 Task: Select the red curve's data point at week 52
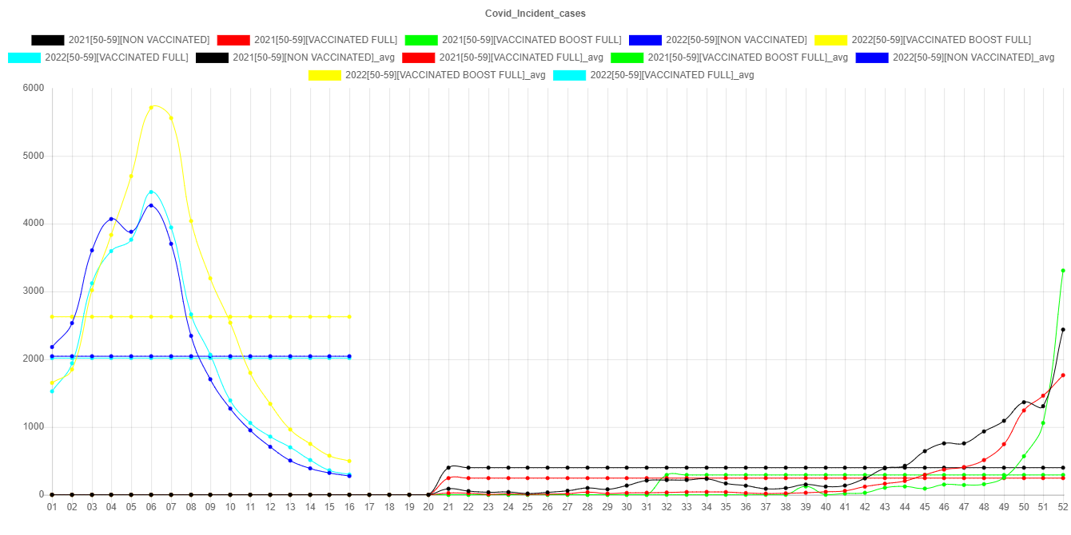click(1063, 375)
